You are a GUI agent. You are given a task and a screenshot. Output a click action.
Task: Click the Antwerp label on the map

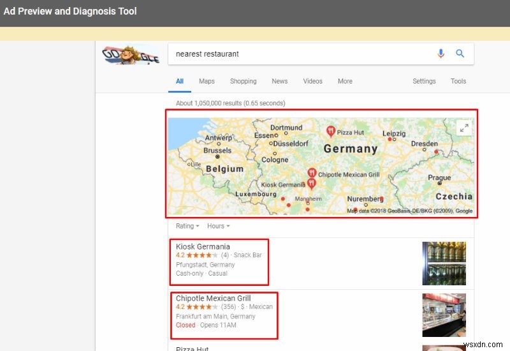point(218,138)
